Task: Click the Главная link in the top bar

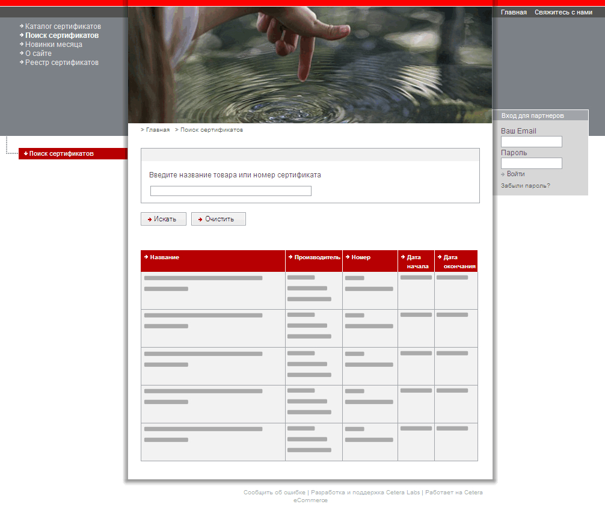Action: tap(514, 12)
